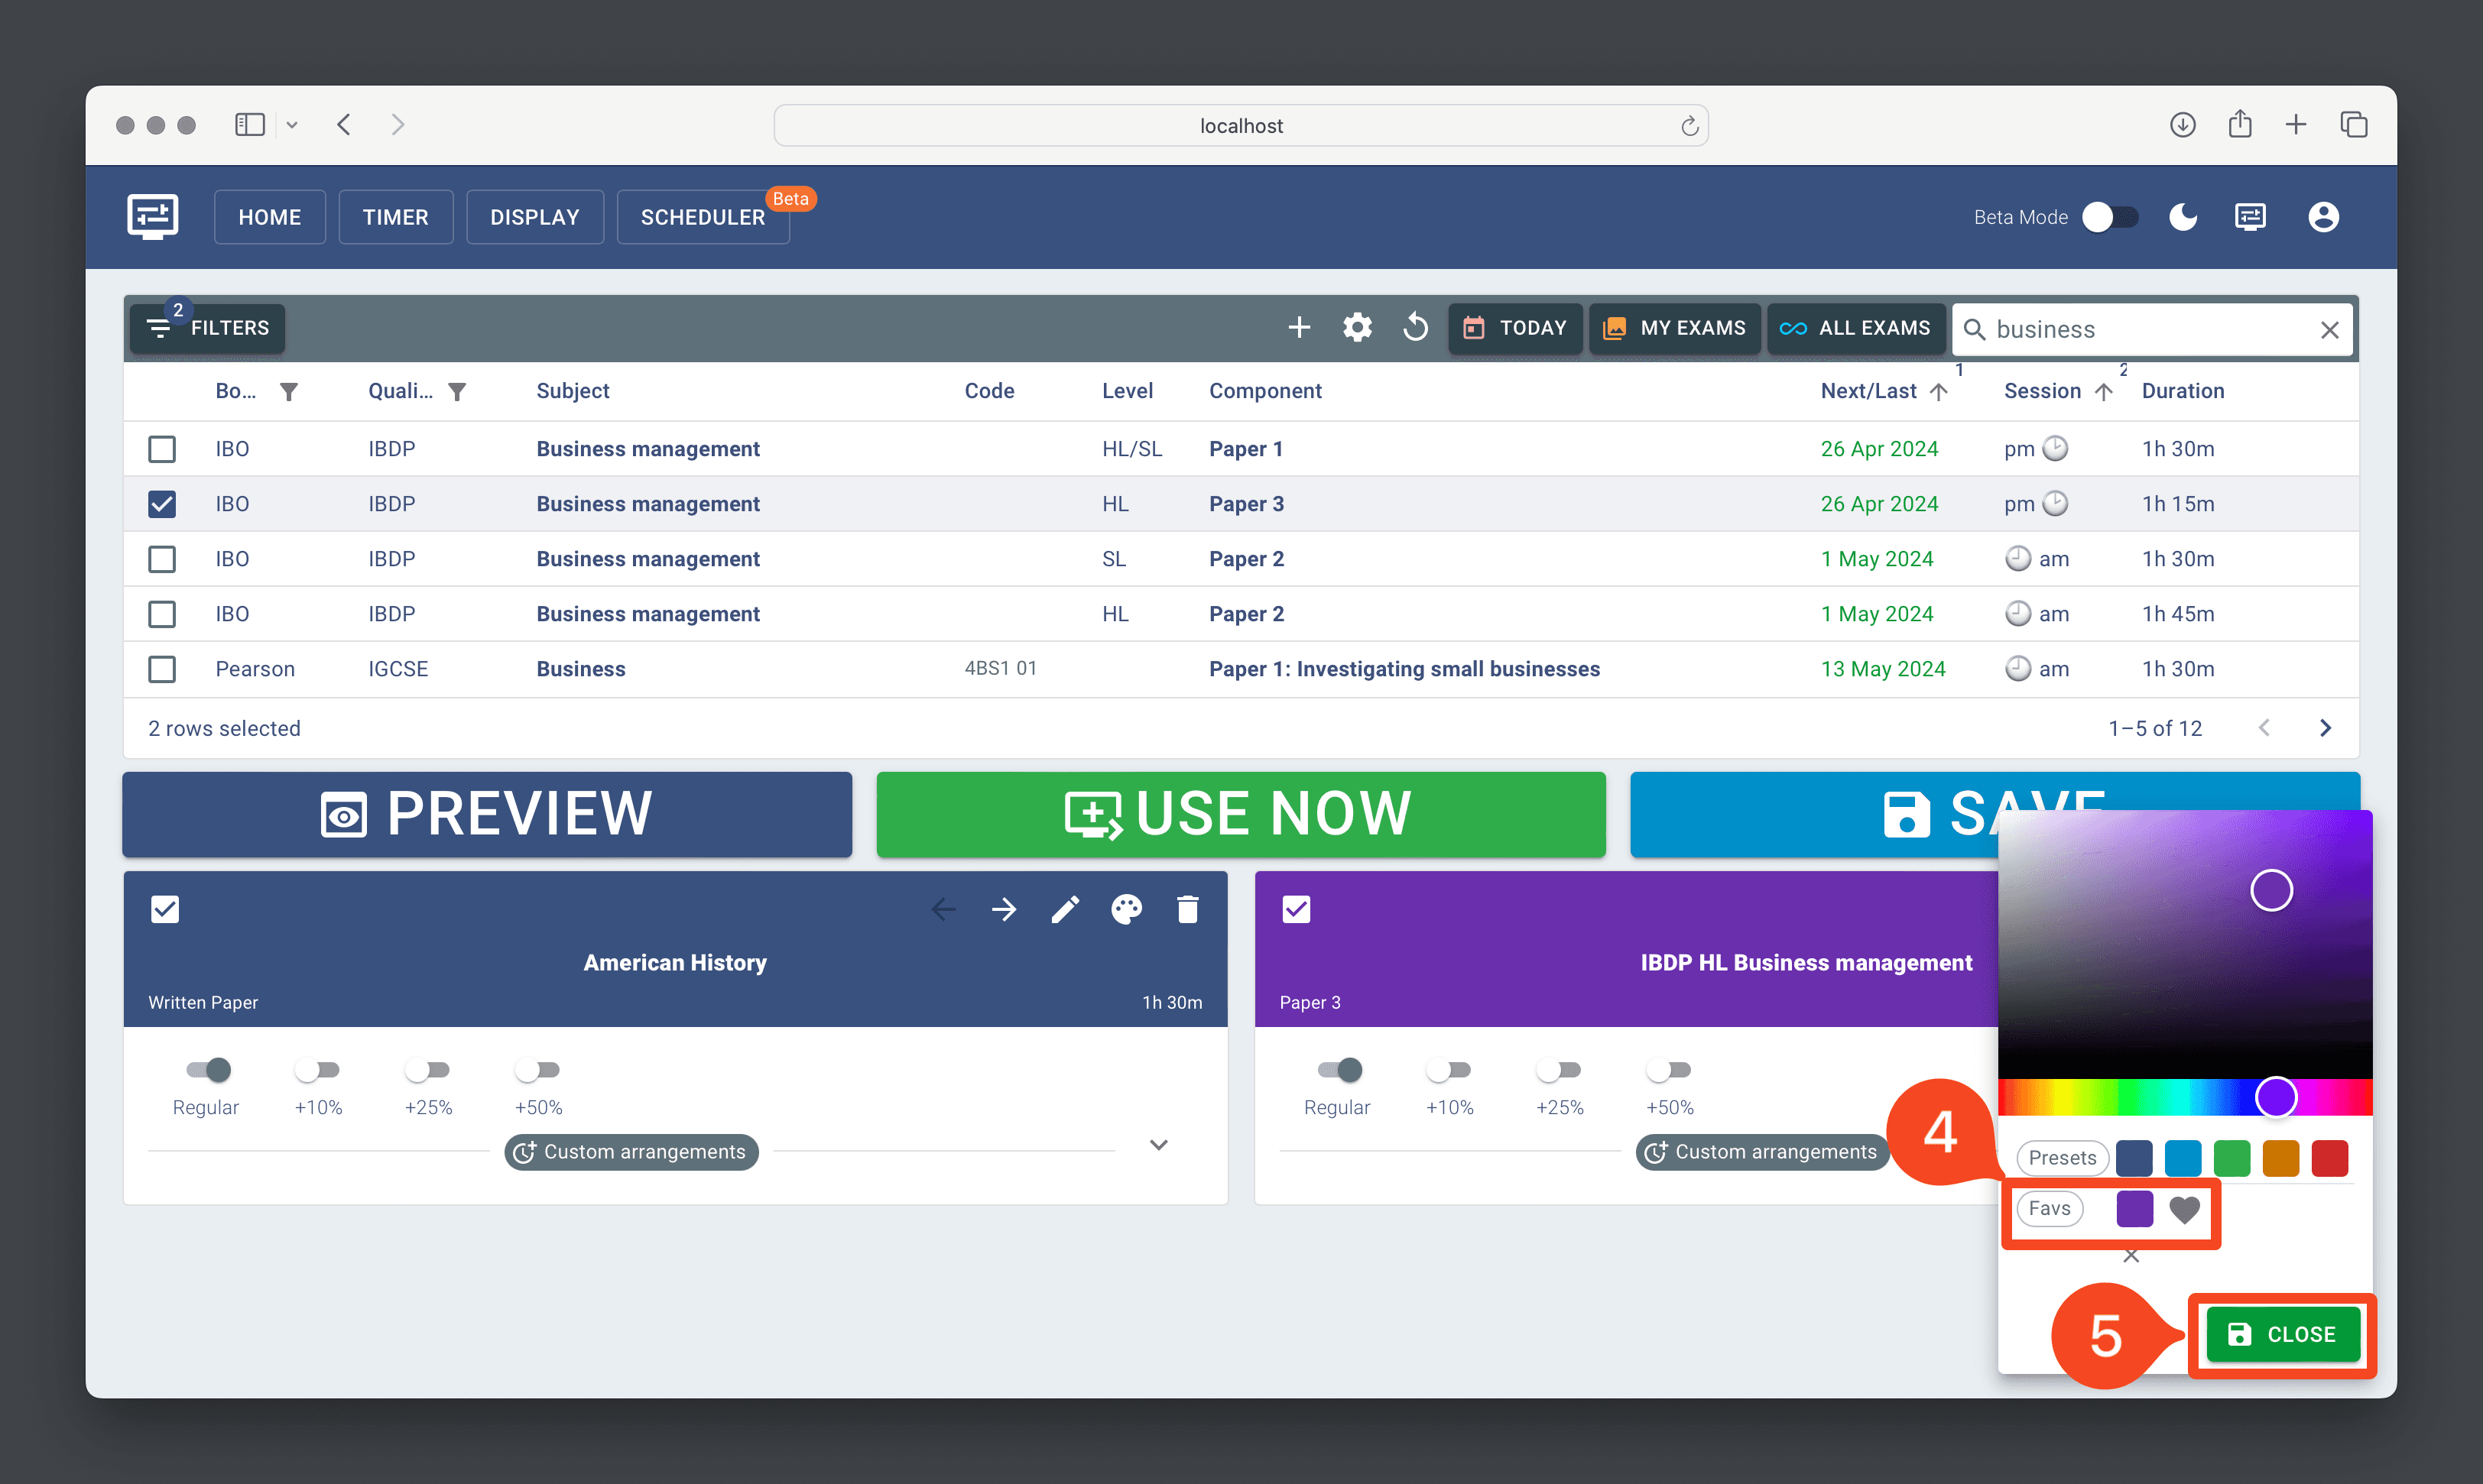Toggle checkbox for Business management HL/SL Paper 1
The image size is (2483, 1484).
[161, 449]
